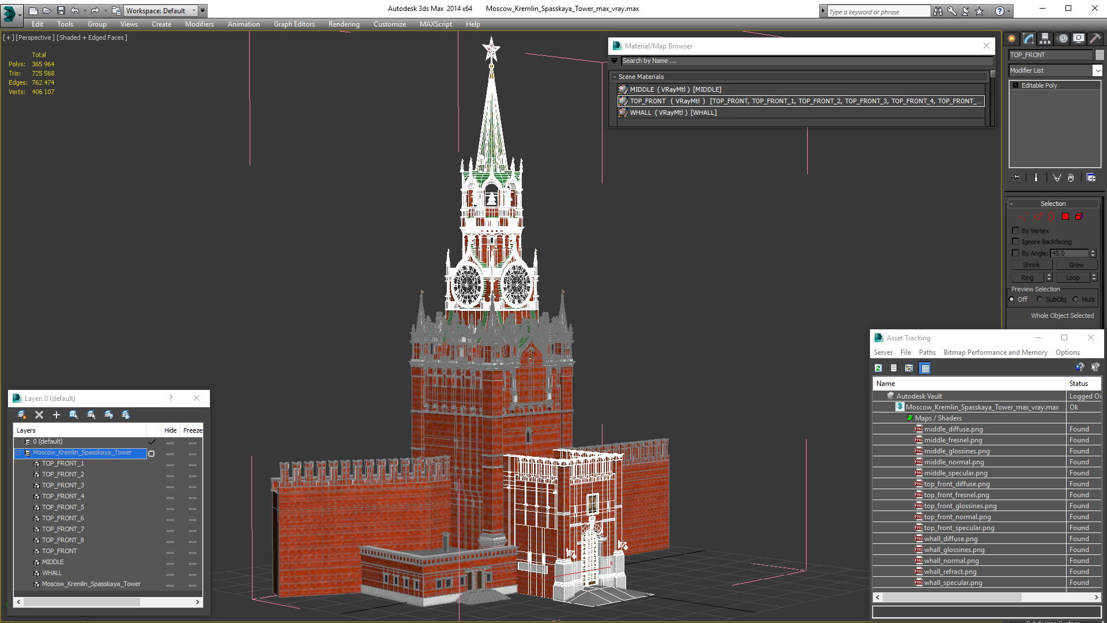Toggle hide for TOP_FRONT_1 layer row

click(170, 464)
